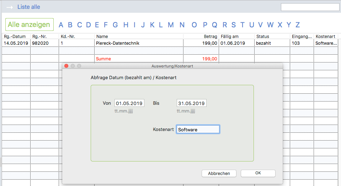Filter names by letter O
Viewport: 341px width, 186px height.
194,25
